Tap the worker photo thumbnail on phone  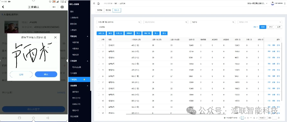[x=11, y=27]
